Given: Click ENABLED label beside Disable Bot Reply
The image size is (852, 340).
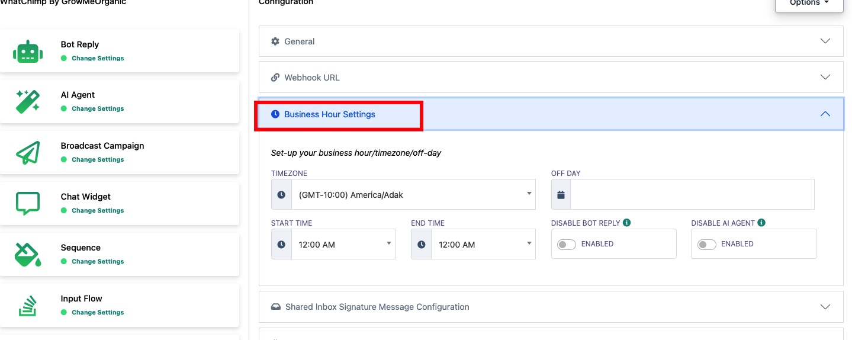Looking at the screenshot, I should [x=597, y=244].
